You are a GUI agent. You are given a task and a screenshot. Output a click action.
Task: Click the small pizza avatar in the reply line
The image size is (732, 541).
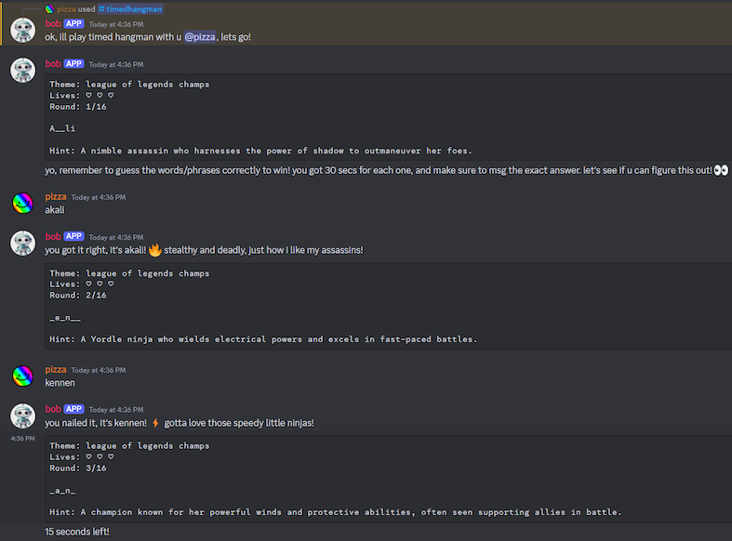point(49,9)
